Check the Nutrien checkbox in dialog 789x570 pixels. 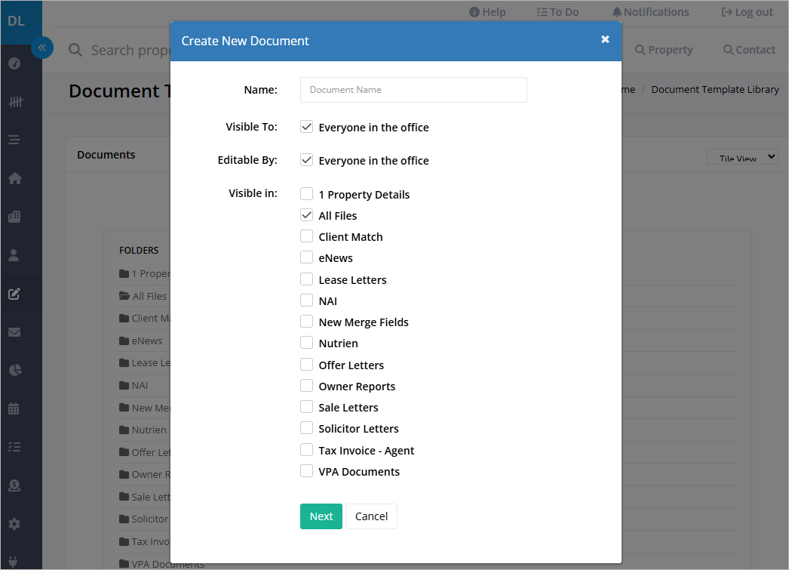306,343
